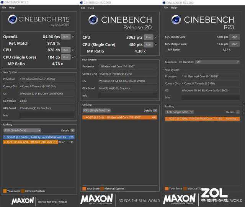This screenshot has width=245, height=207.
Task: Expand the R20 ranking CPU (Single Core) dropdown
Action: coord(96,111)
